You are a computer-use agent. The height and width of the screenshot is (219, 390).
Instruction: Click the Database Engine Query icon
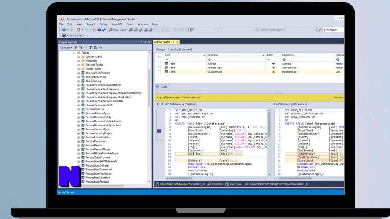[131, 30]
